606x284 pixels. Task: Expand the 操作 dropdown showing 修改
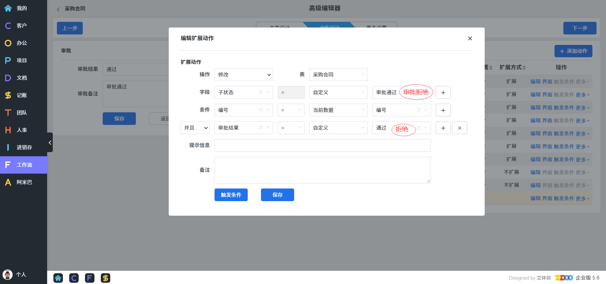(243, 75)
